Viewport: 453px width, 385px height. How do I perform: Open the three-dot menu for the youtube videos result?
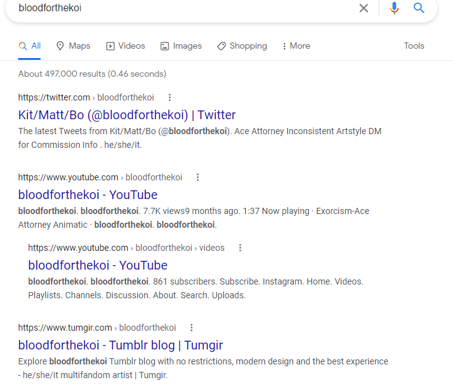[x=240, y=248]
